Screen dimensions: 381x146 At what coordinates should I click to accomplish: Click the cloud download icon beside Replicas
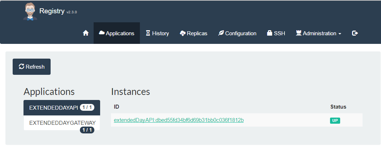[x=183, y=33]
